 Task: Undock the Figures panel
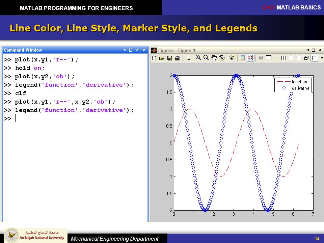pyautogui.click(x=320, y=50)
